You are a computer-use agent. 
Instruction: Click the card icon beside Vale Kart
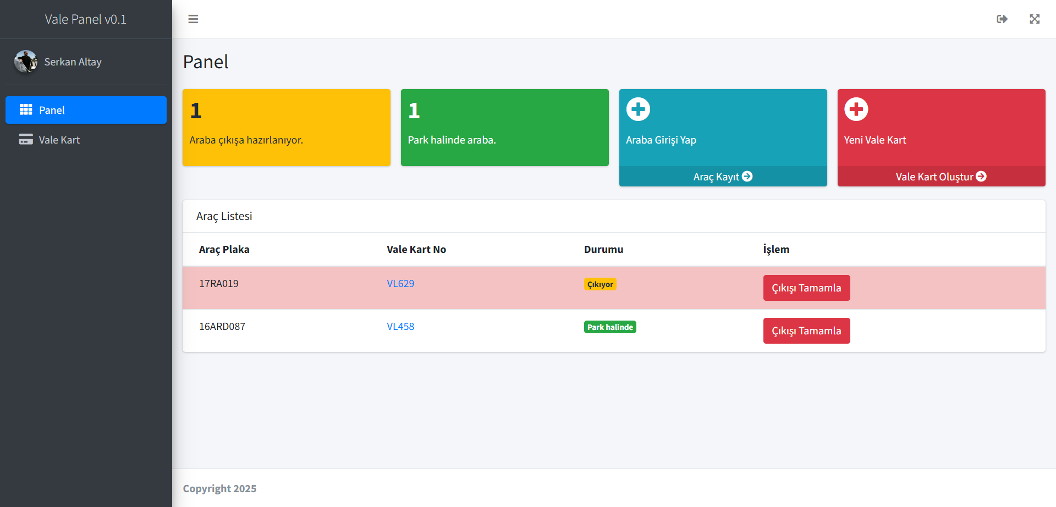(25, 139)
